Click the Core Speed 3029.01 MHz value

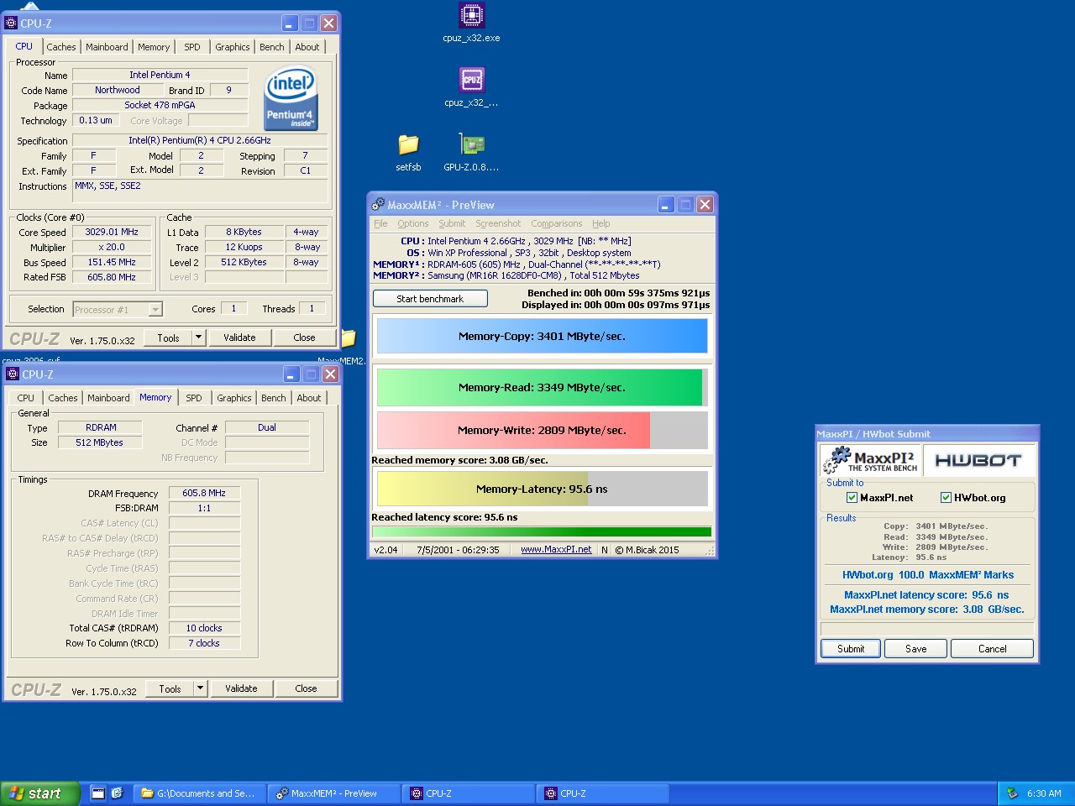tap(112, 232)
